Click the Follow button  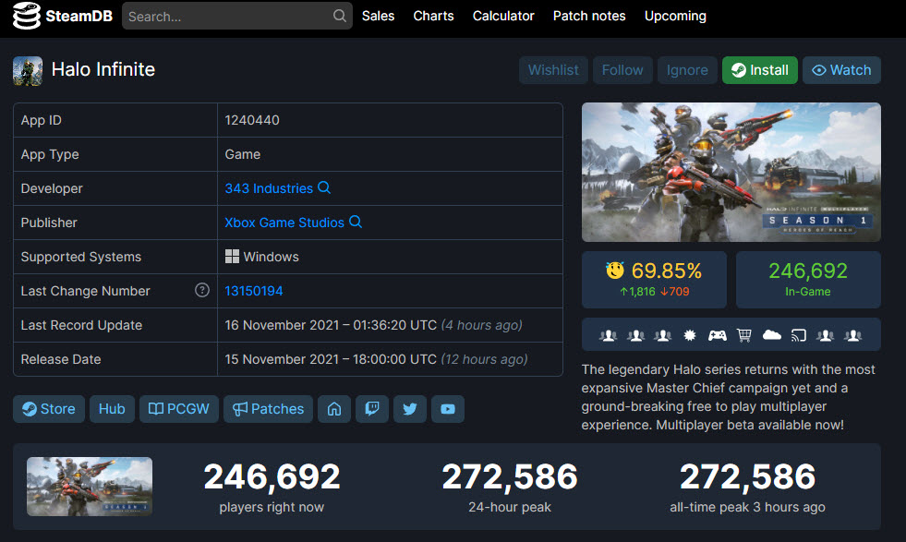(x=622, y=70)
